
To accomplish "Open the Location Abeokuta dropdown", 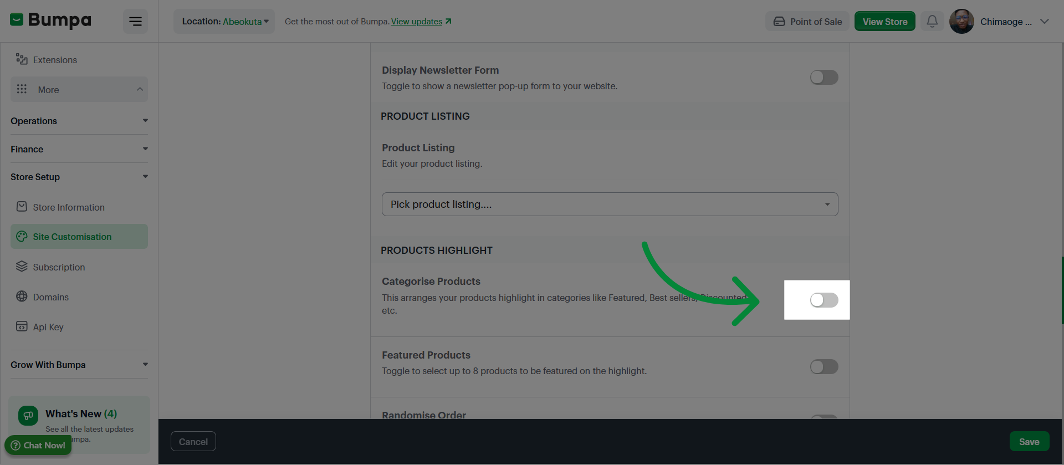I will 224,21.
